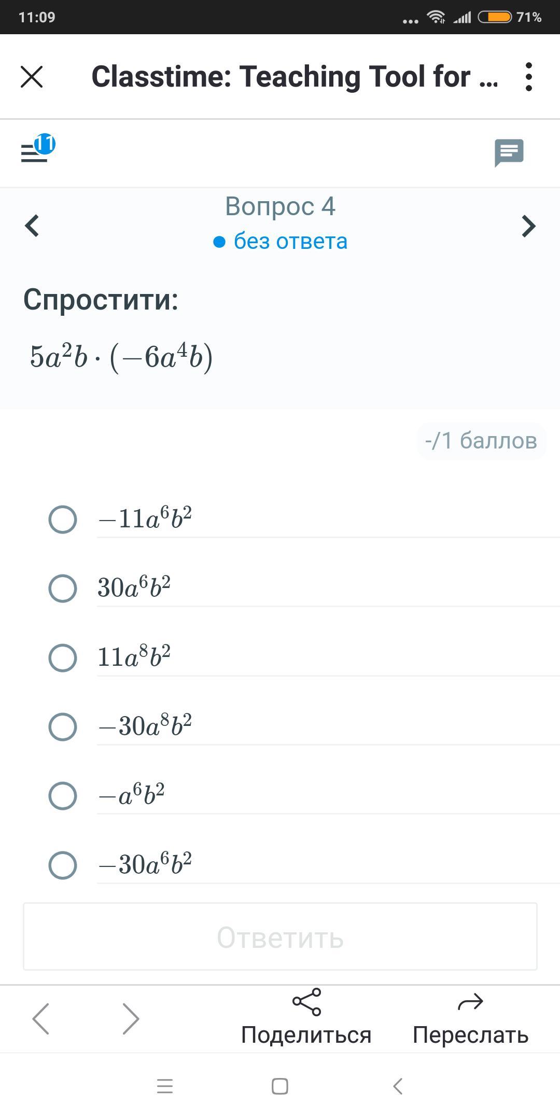
Task: Tap the Вопрос 4 question title
Action: pos(280,206)
